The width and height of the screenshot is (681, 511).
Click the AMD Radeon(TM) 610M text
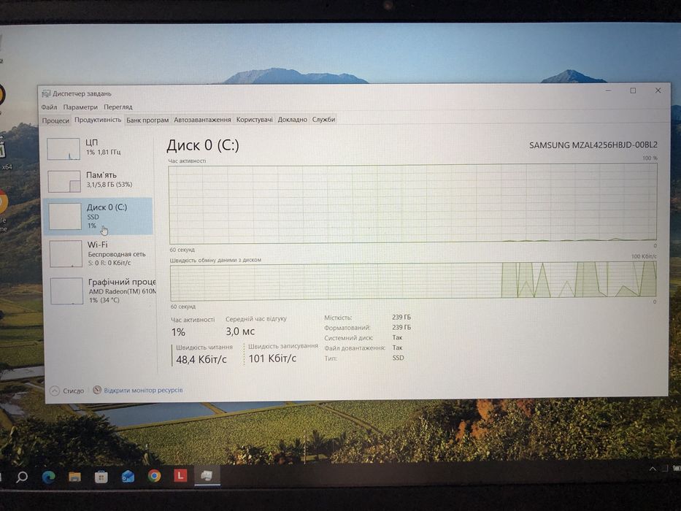pos(122,291)
